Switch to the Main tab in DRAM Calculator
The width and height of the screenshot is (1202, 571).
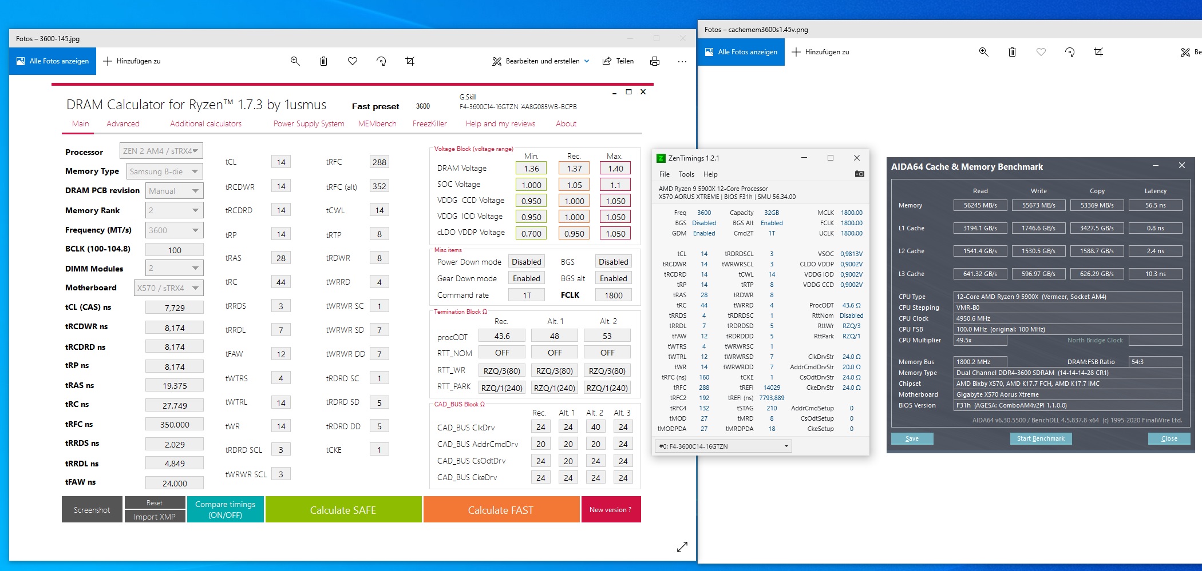point(80,123)
